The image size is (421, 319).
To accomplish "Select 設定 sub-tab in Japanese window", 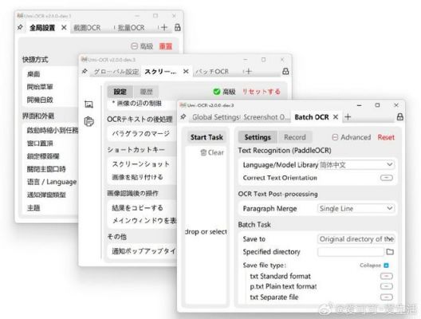I will pyautogui.click(x=120, y=92).
